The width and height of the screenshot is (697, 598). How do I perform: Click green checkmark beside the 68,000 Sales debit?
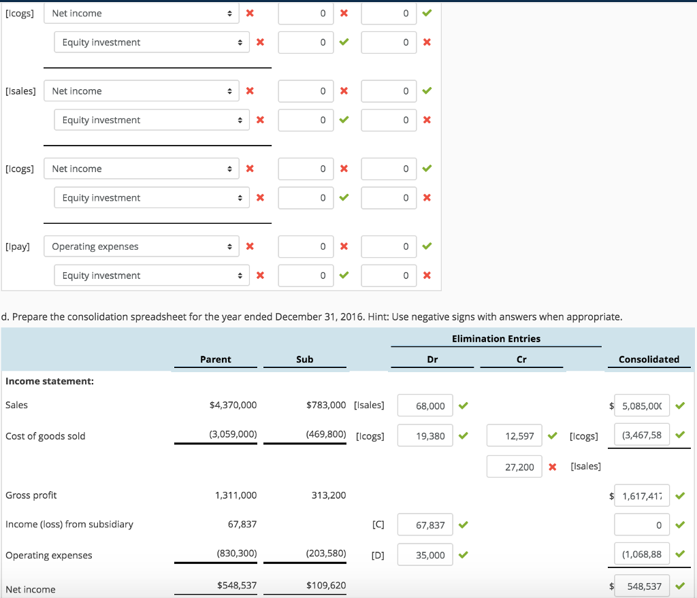(464, 405)
